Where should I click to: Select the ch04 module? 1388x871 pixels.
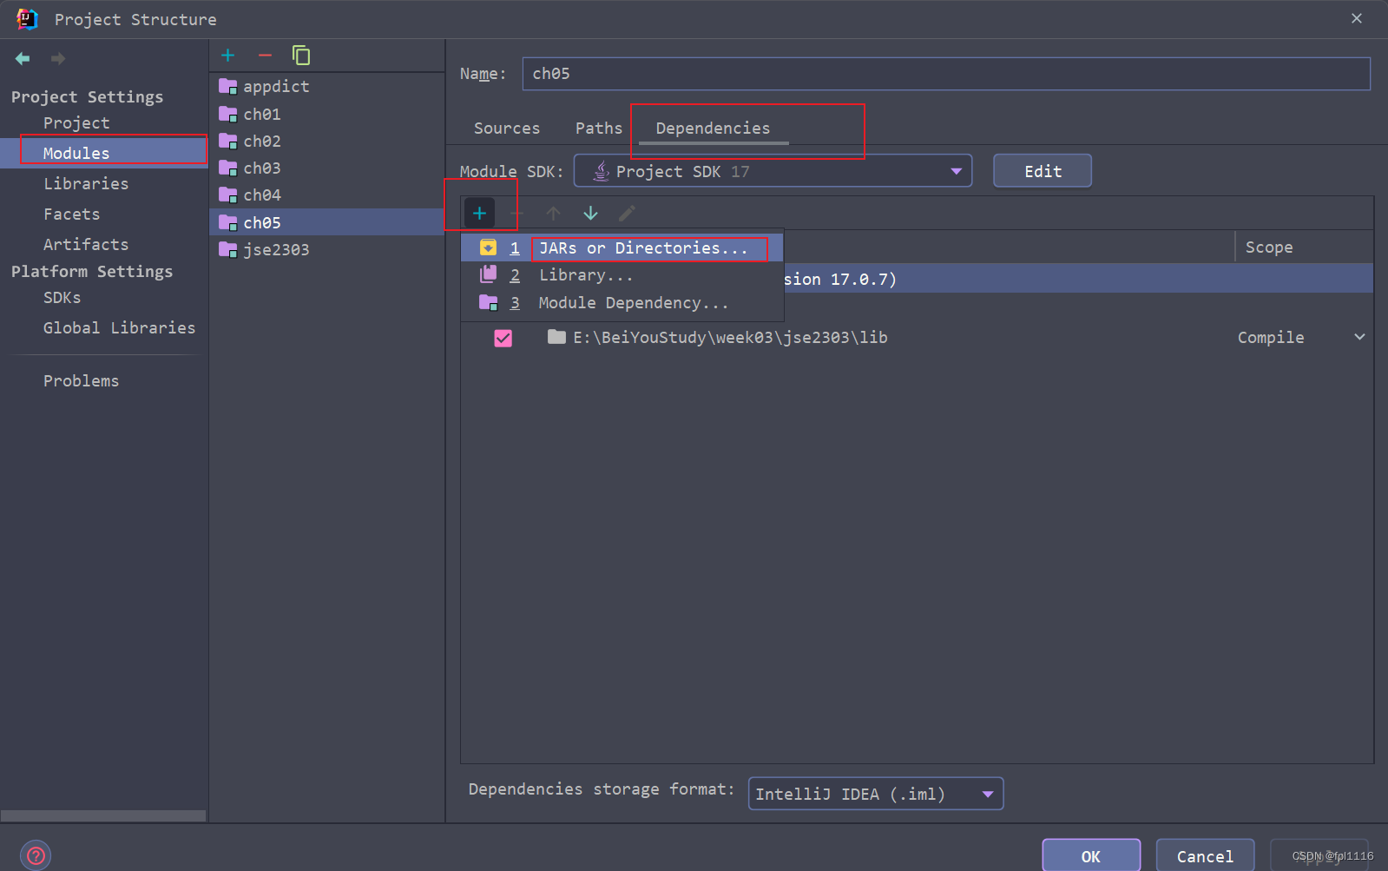point(327,195)
